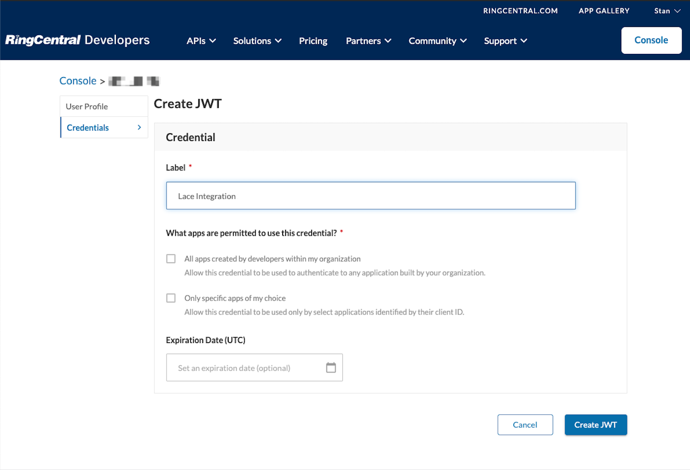Open the APP GALLERY link
This screenshot has width=690, height=470.
tap(604, 11)
